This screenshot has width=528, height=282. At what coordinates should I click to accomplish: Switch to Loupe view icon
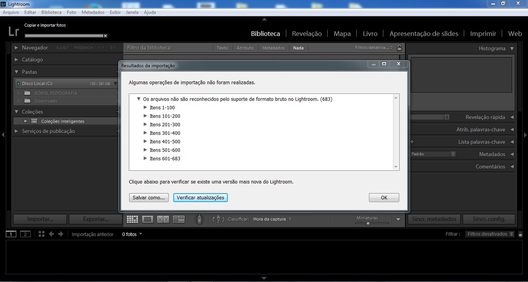147,219
